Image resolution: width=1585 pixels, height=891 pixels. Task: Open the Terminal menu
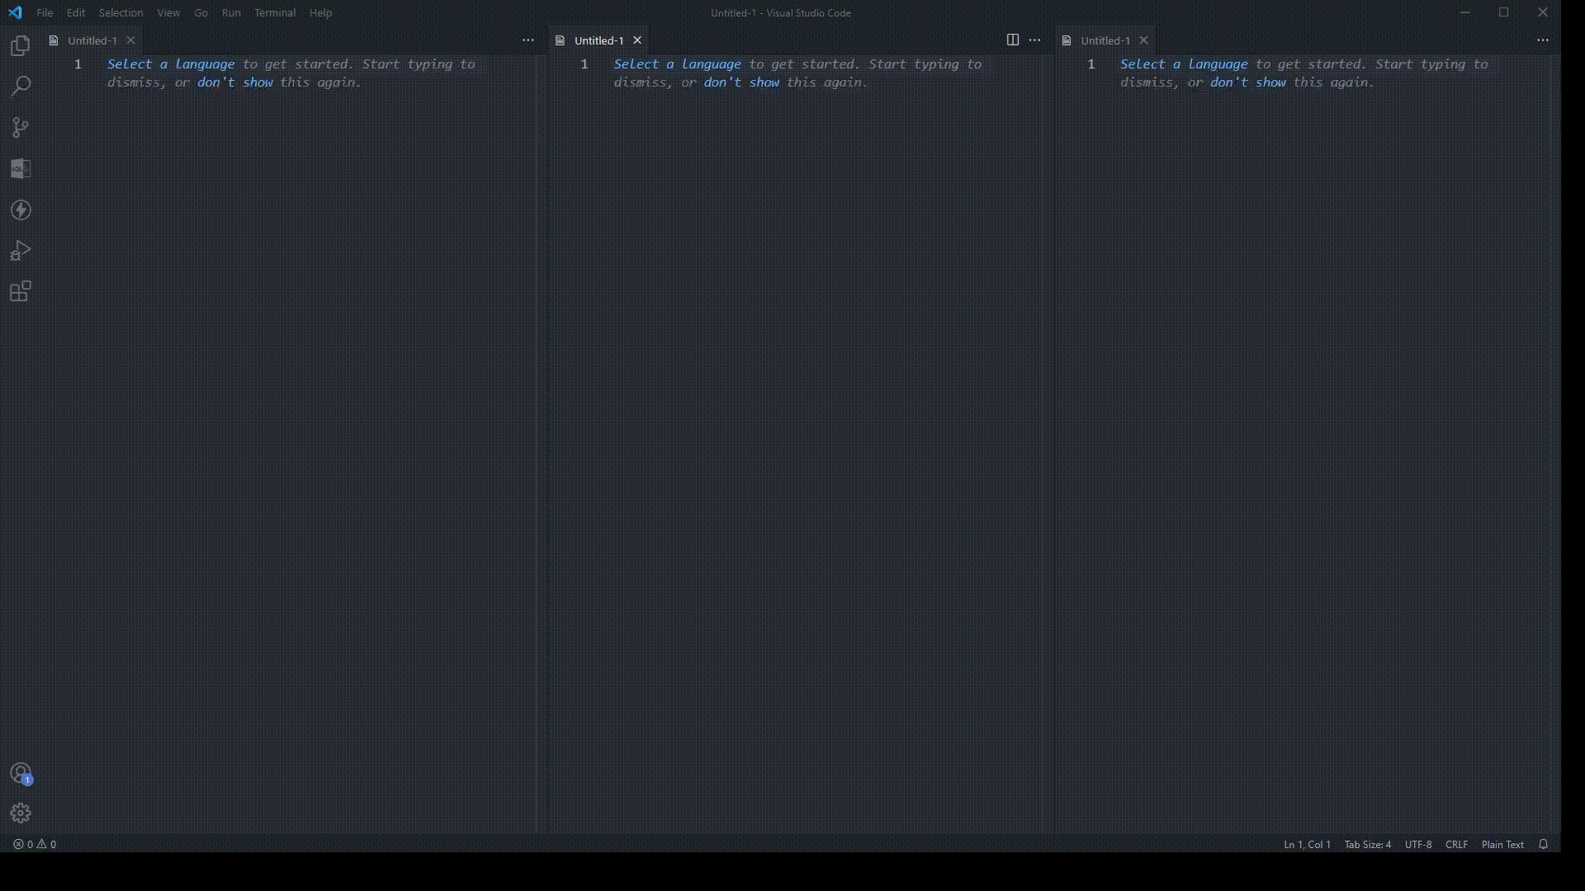[x=275, y=12]
